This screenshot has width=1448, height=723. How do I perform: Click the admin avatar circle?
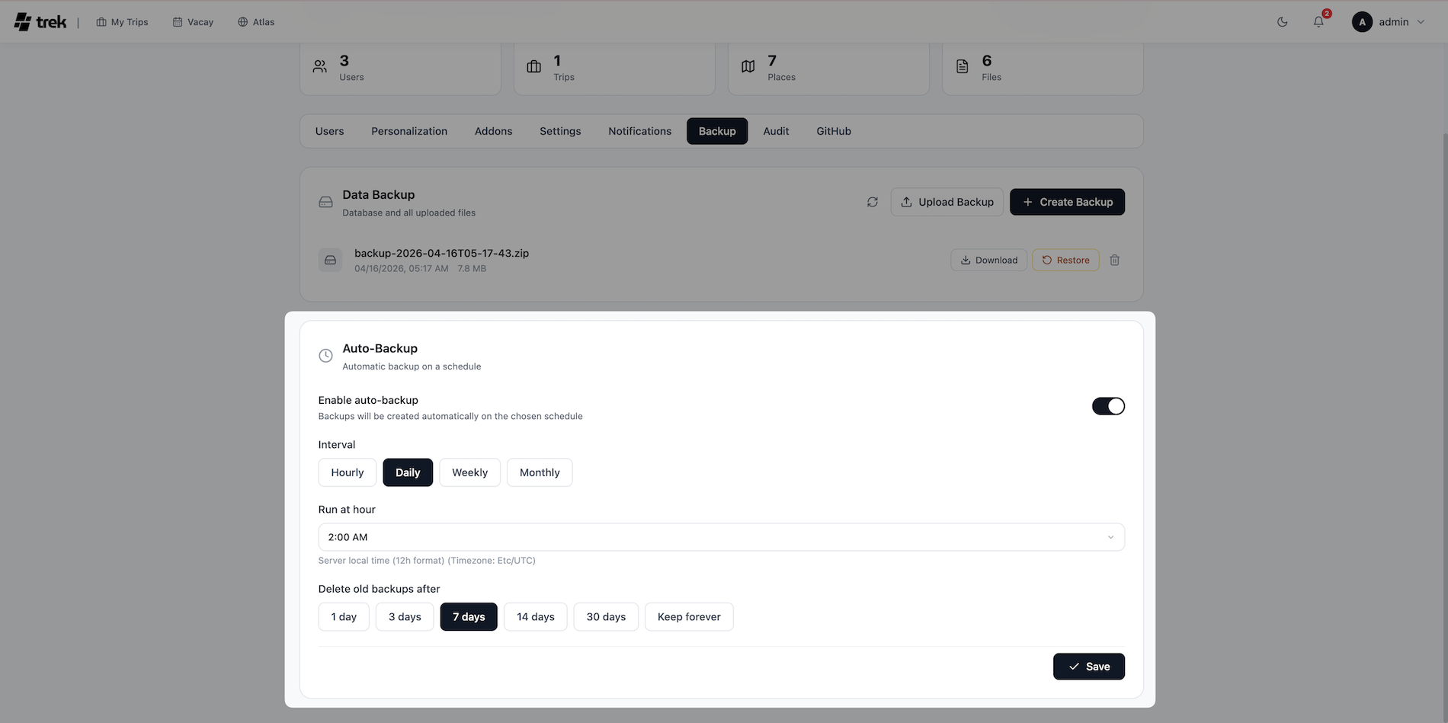pyautogui.click(x=1362, y=22)
